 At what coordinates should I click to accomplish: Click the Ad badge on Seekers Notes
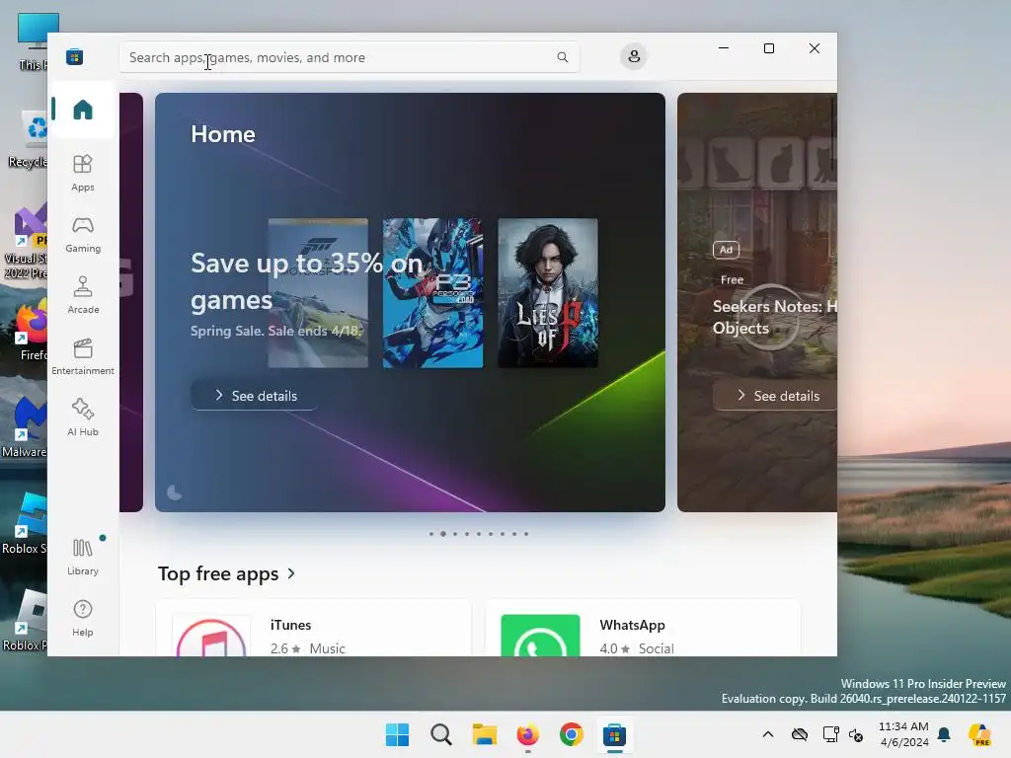[x=726, y=250]
